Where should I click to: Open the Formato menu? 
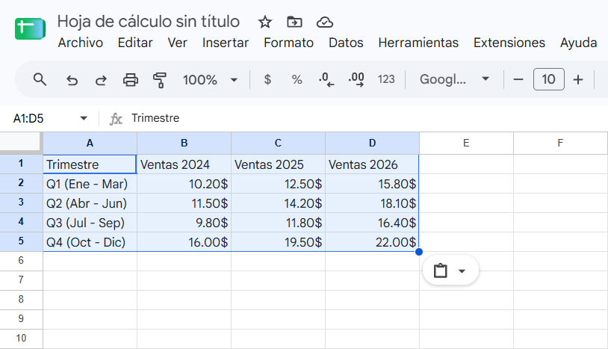click(288, 43)
